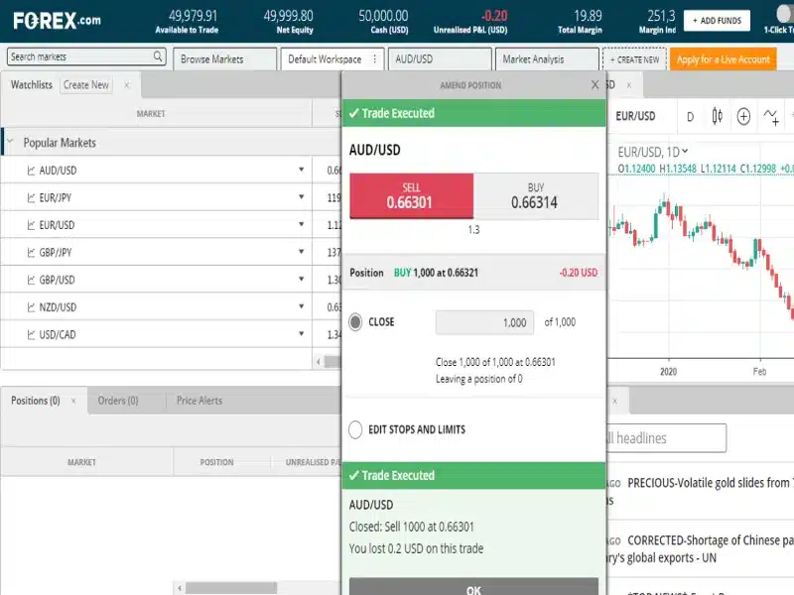Open chart icon for AUD/USD in watchlist
794x595 pixels.
tap(31, 171)
